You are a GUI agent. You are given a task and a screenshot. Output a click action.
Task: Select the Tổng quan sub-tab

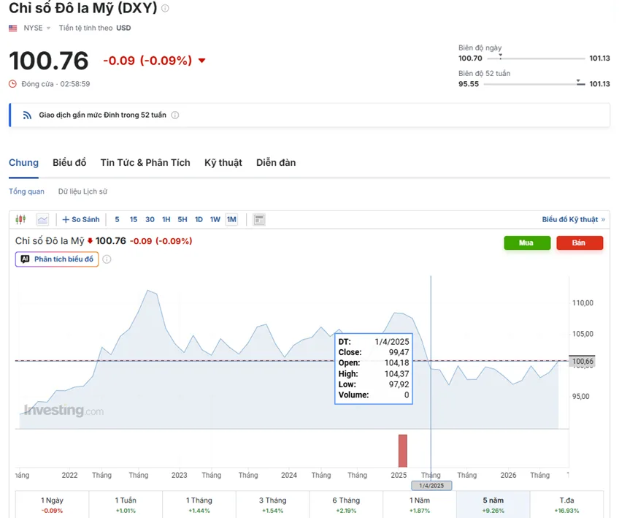[26, 191]
